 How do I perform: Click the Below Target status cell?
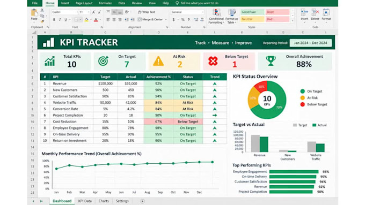(188, 122)
